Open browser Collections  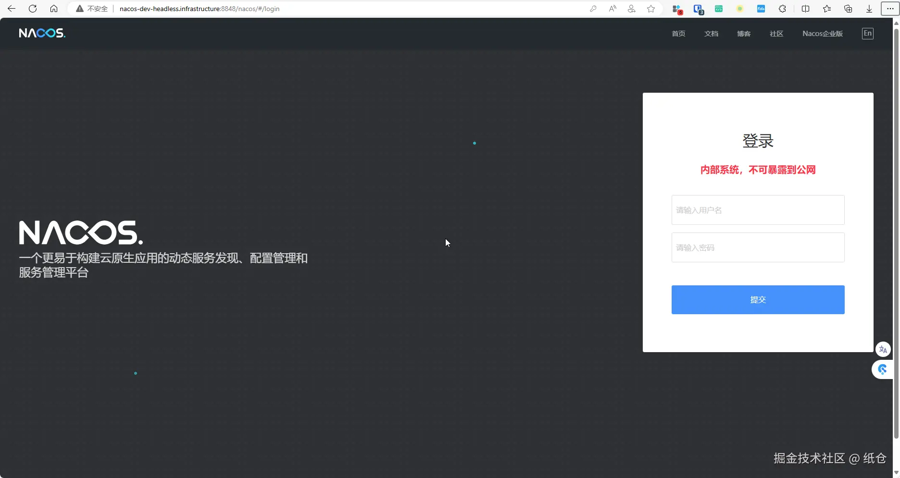click(848, 9)
